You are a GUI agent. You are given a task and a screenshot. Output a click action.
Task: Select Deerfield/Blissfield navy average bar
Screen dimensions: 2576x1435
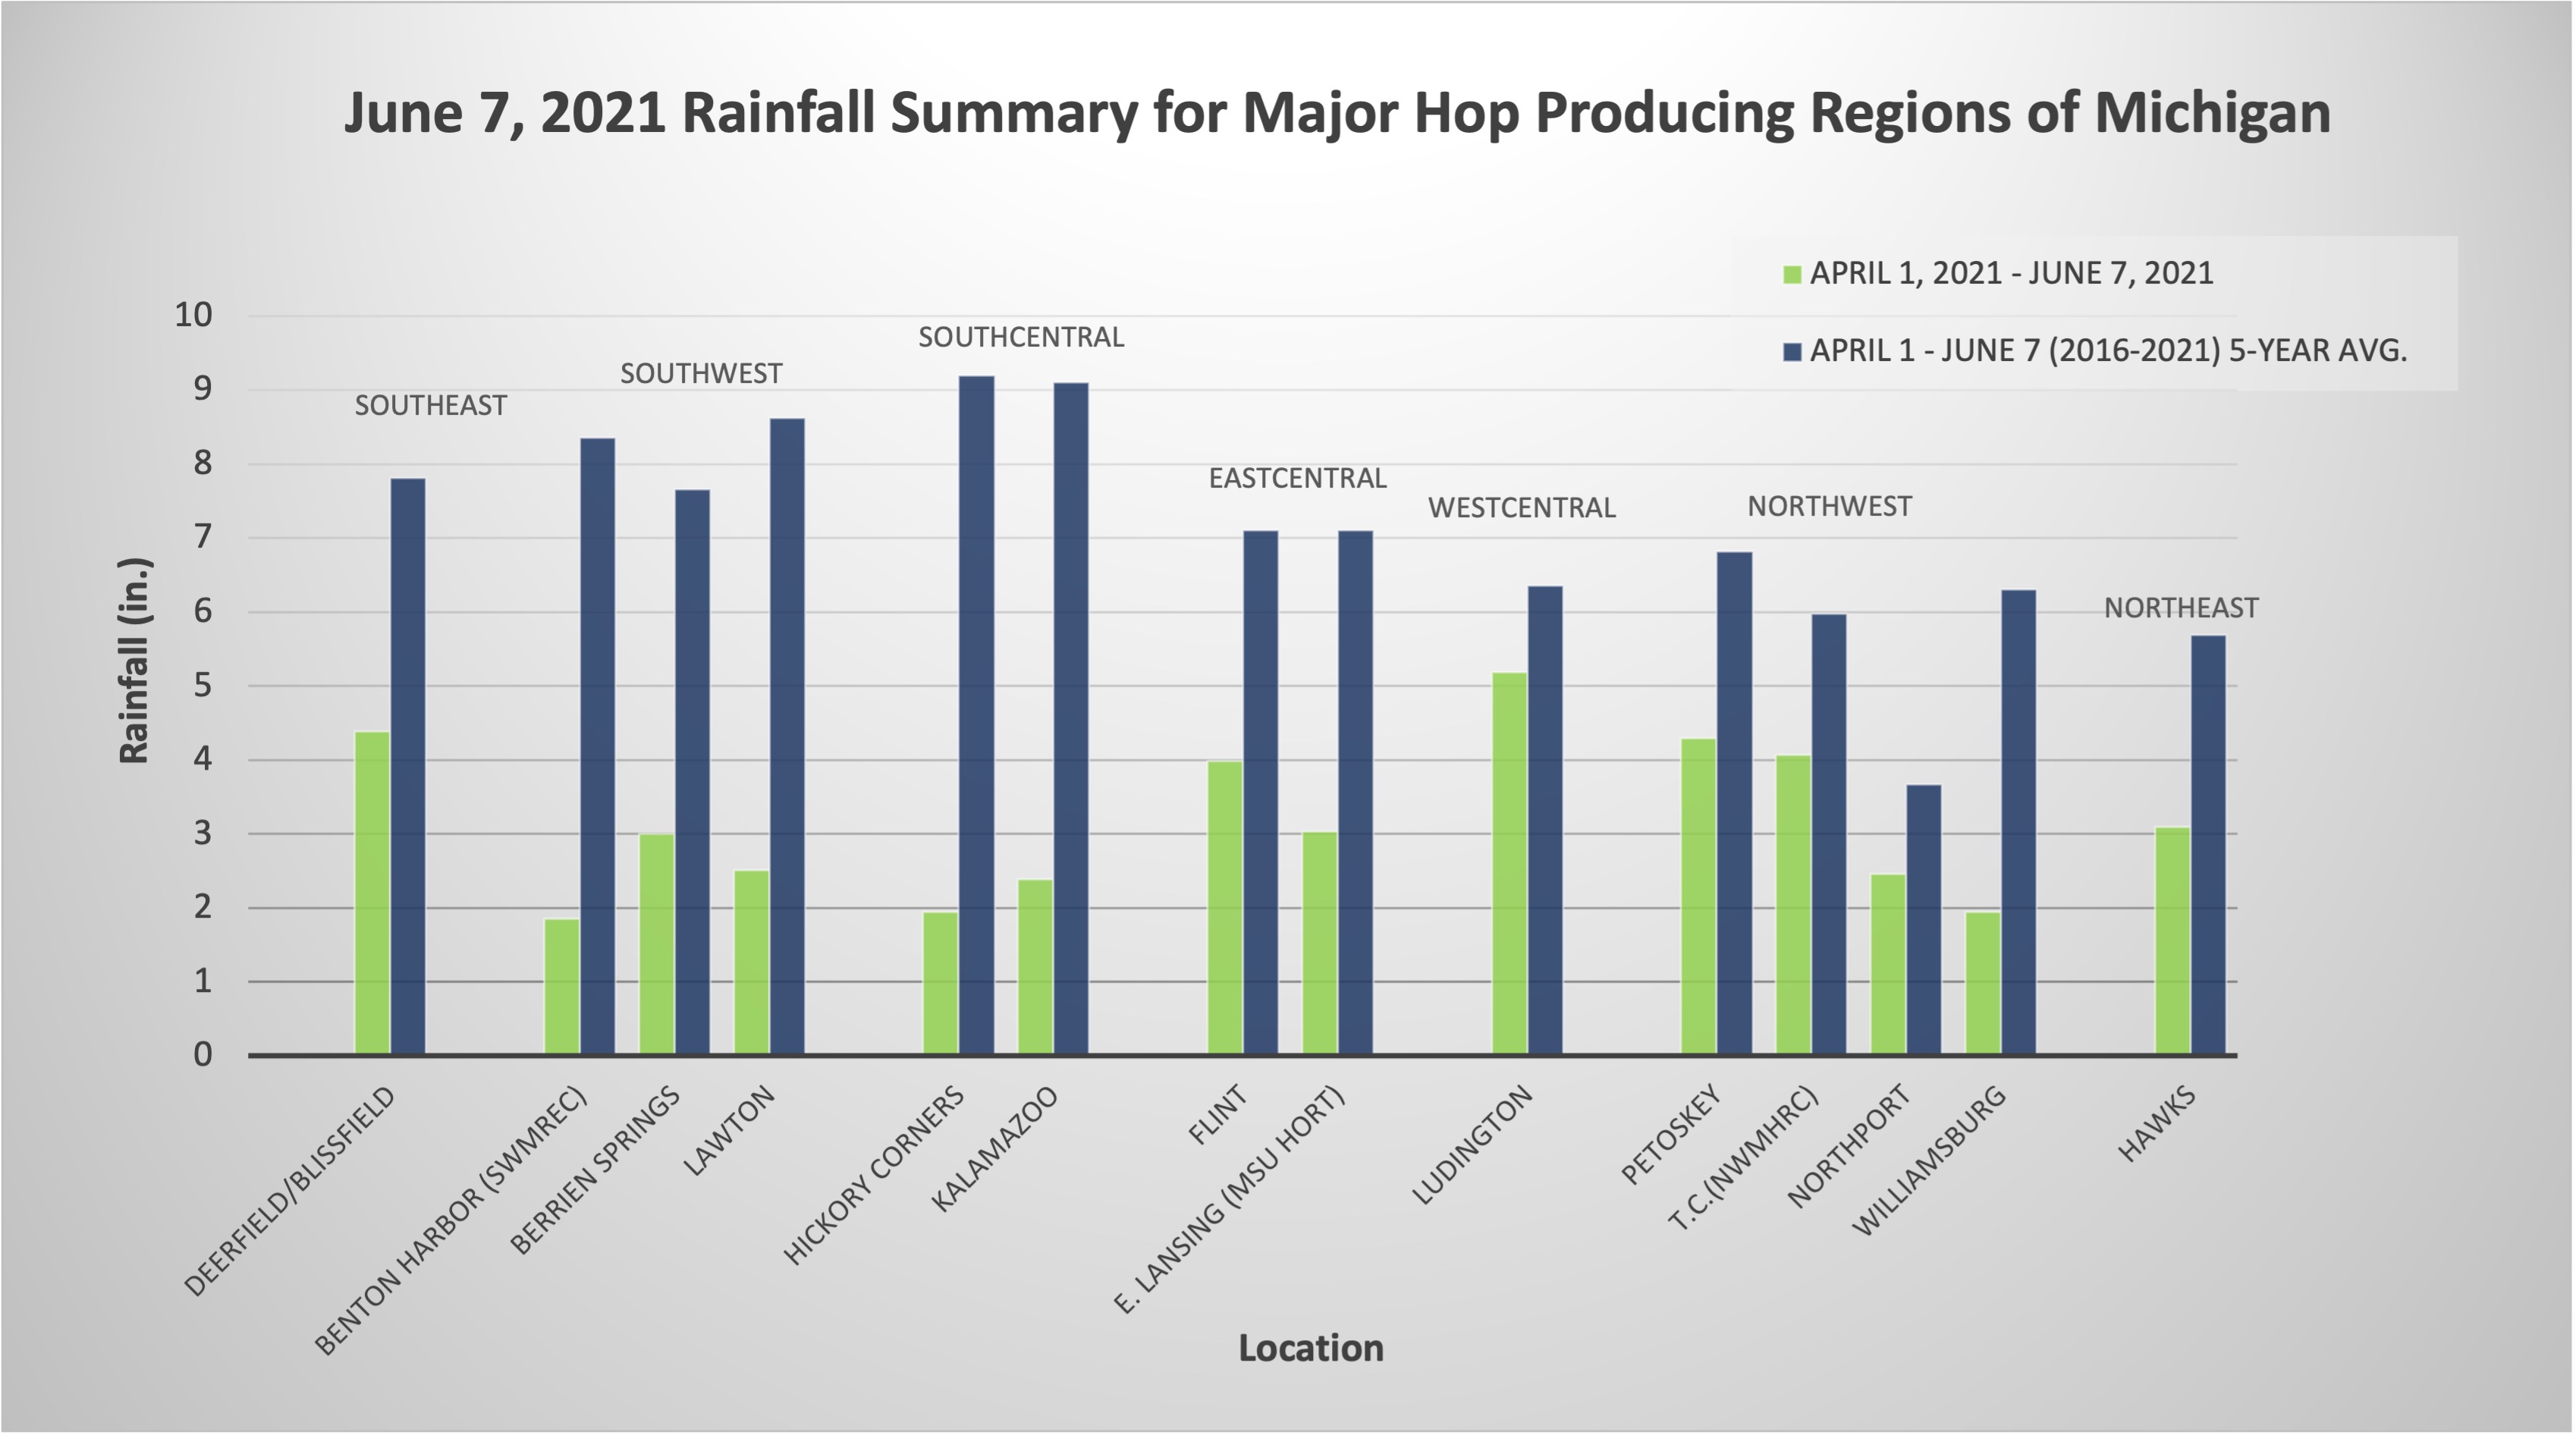pos(408,767)
